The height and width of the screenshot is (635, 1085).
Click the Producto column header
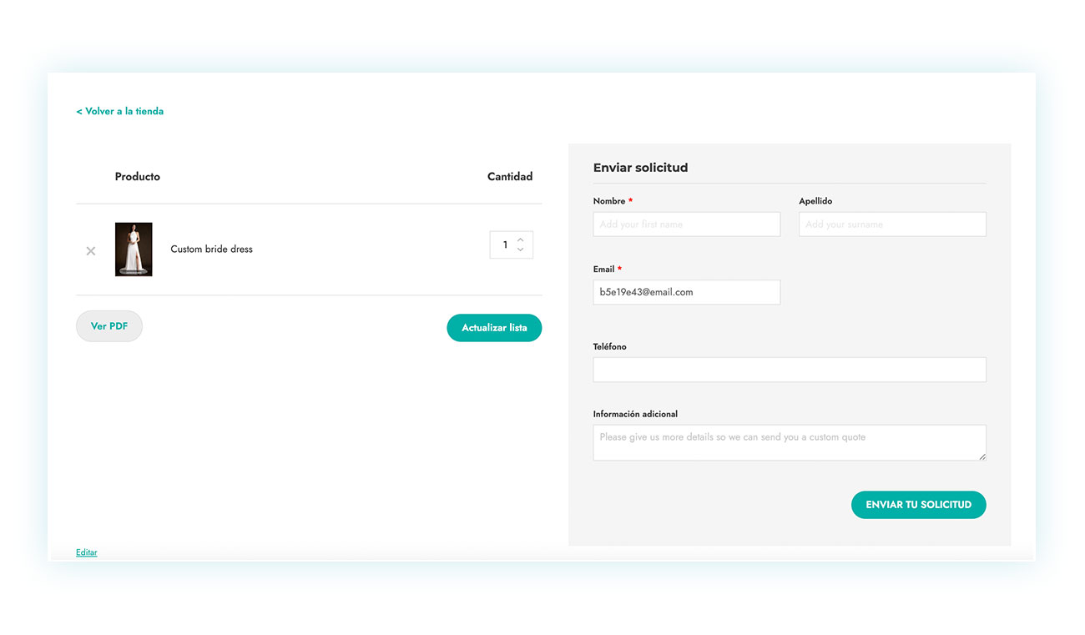pyautogui.click(x=138, y=177)
